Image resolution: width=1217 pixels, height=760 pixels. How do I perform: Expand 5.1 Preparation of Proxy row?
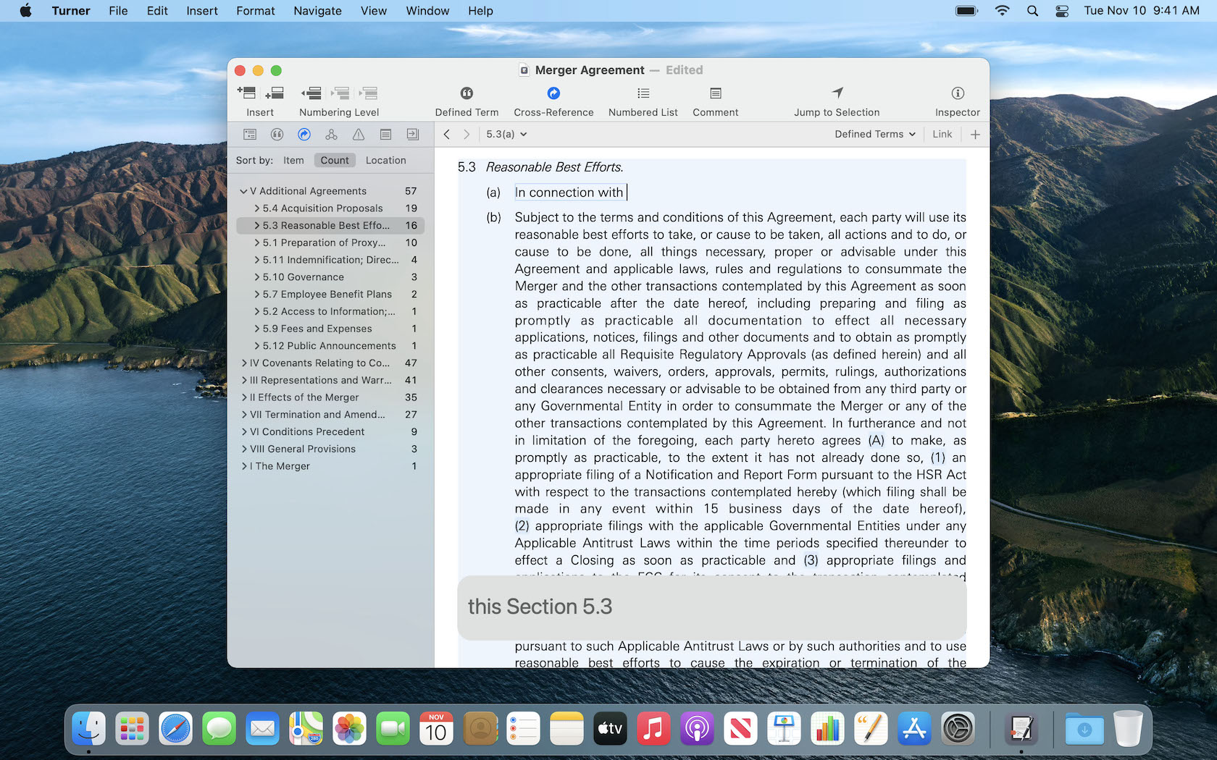pyautogui.click(x=256, y=242)
